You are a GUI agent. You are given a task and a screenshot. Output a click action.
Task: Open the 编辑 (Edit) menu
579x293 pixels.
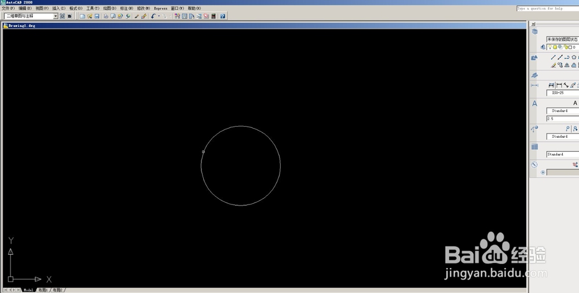click(x=25, y=8)
